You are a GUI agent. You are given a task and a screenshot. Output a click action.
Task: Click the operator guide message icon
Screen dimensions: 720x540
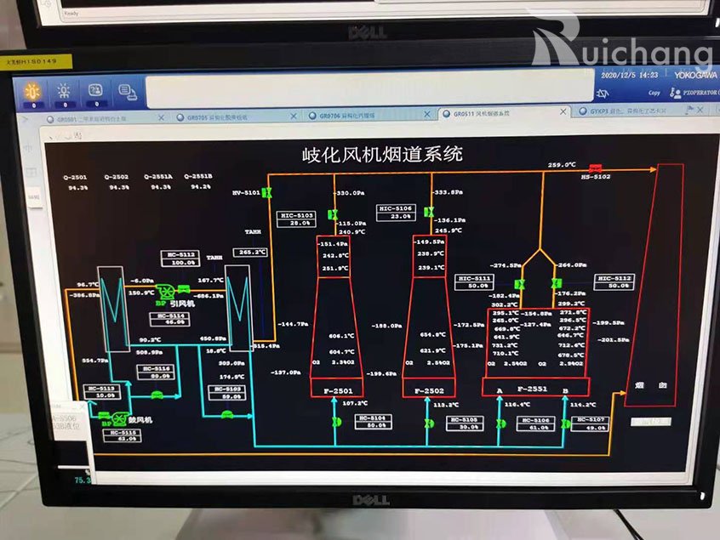96,91
